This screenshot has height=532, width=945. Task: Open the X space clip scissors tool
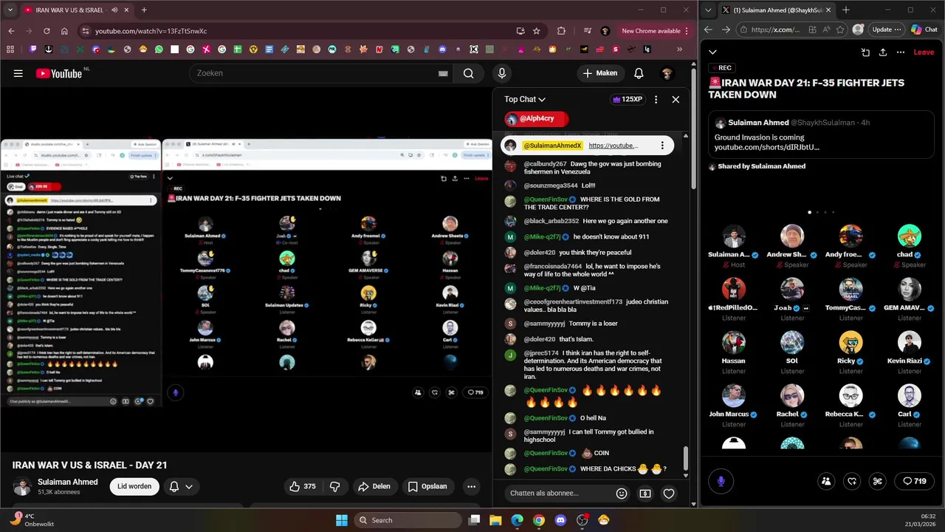pos(878,481)
